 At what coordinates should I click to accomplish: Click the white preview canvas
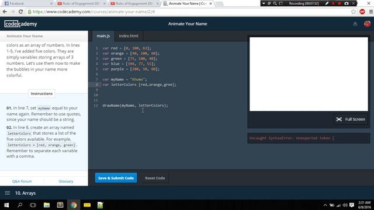309,74
